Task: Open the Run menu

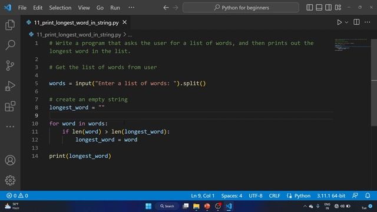Action: [x=115, y=8]
